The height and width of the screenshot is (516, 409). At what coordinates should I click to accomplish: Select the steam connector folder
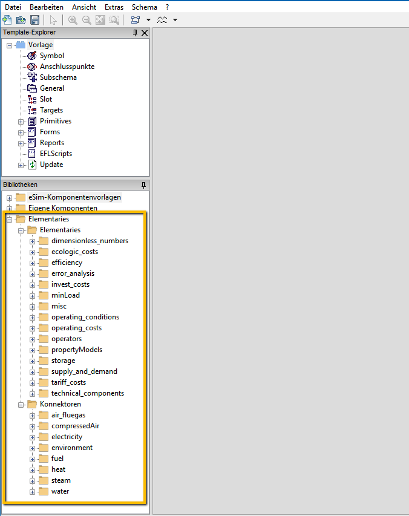(x=61, y=480)
